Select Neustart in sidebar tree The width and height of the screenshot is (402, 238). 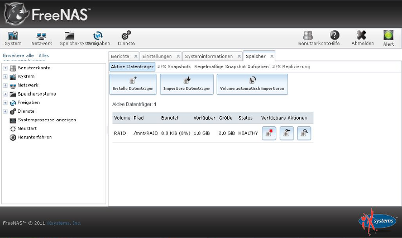(27, 128)
